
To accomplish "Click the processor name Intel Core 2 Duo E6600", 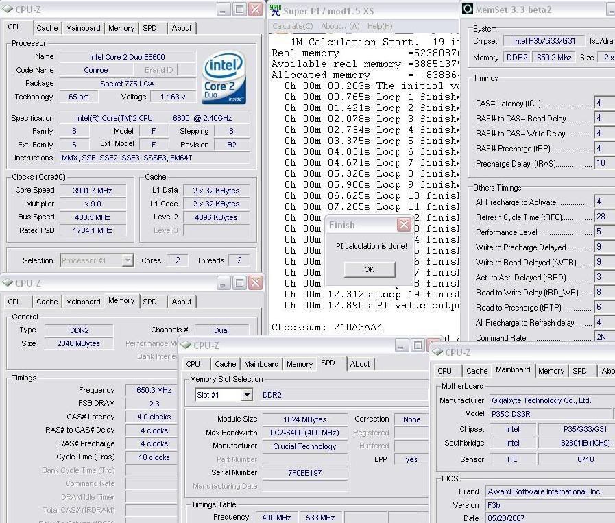I will [128, 57].
